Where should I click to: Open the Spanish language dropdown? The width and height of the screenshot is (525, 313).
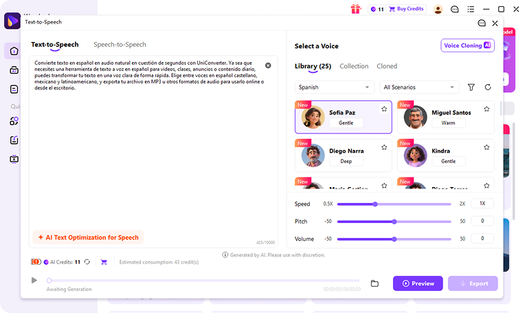(x=334, y=87)
